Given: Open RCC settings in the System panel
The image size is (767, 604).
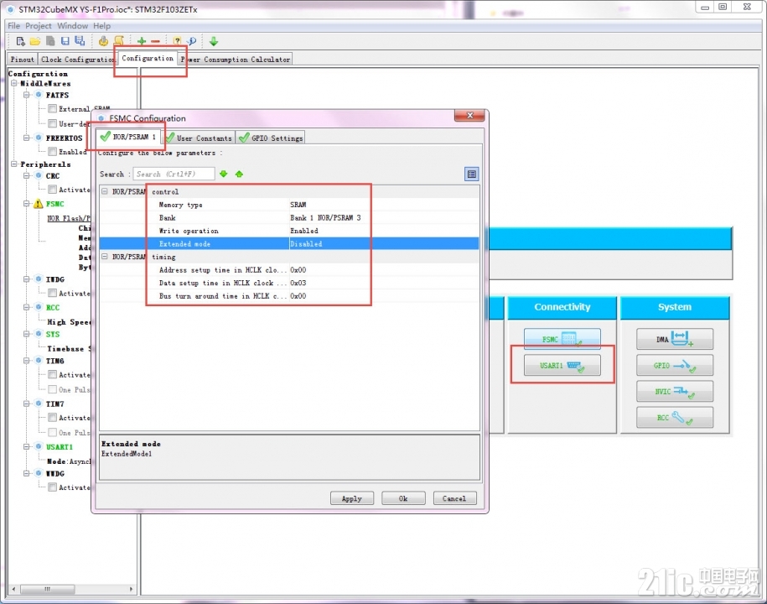Looking at the screenshot, I should pos(675,418).
